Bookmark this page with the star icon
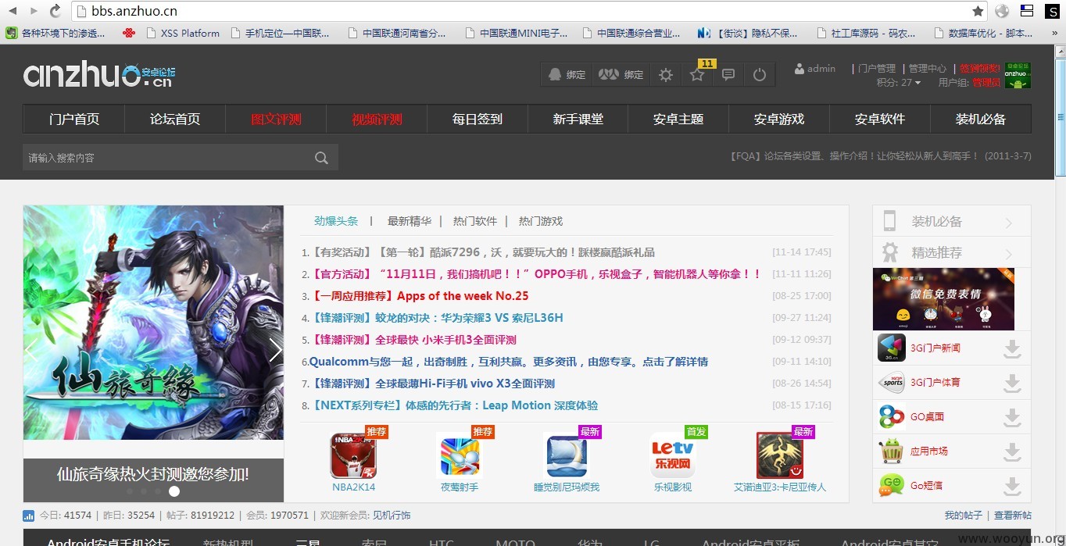This screenshot has height=546, width=1066. point(978,11)
